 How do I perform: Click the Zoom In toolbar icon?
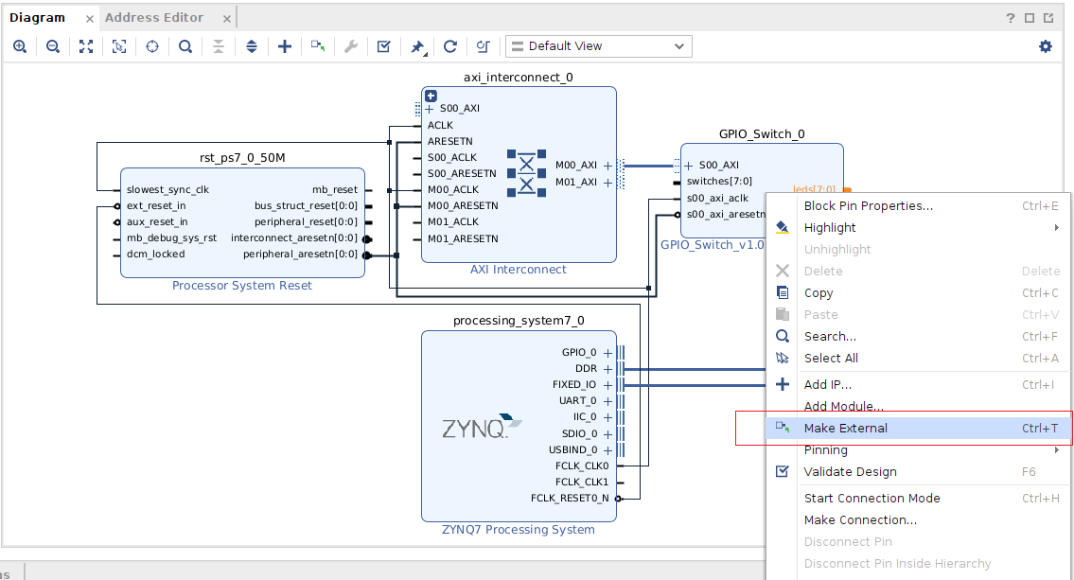(20, 46)
